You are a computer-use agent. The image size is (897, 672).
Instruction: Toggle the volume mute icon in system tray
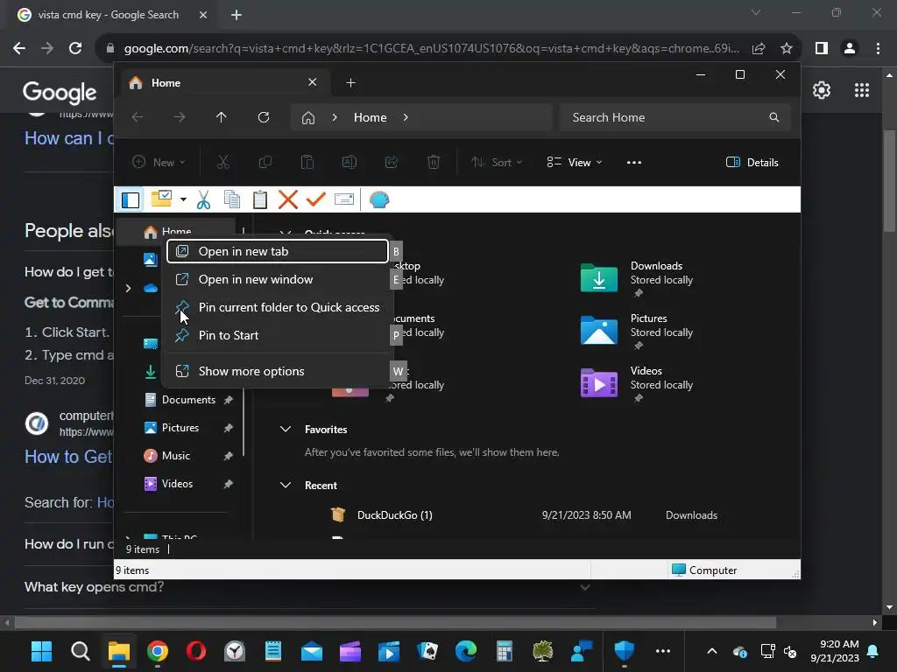click(790, 651)
